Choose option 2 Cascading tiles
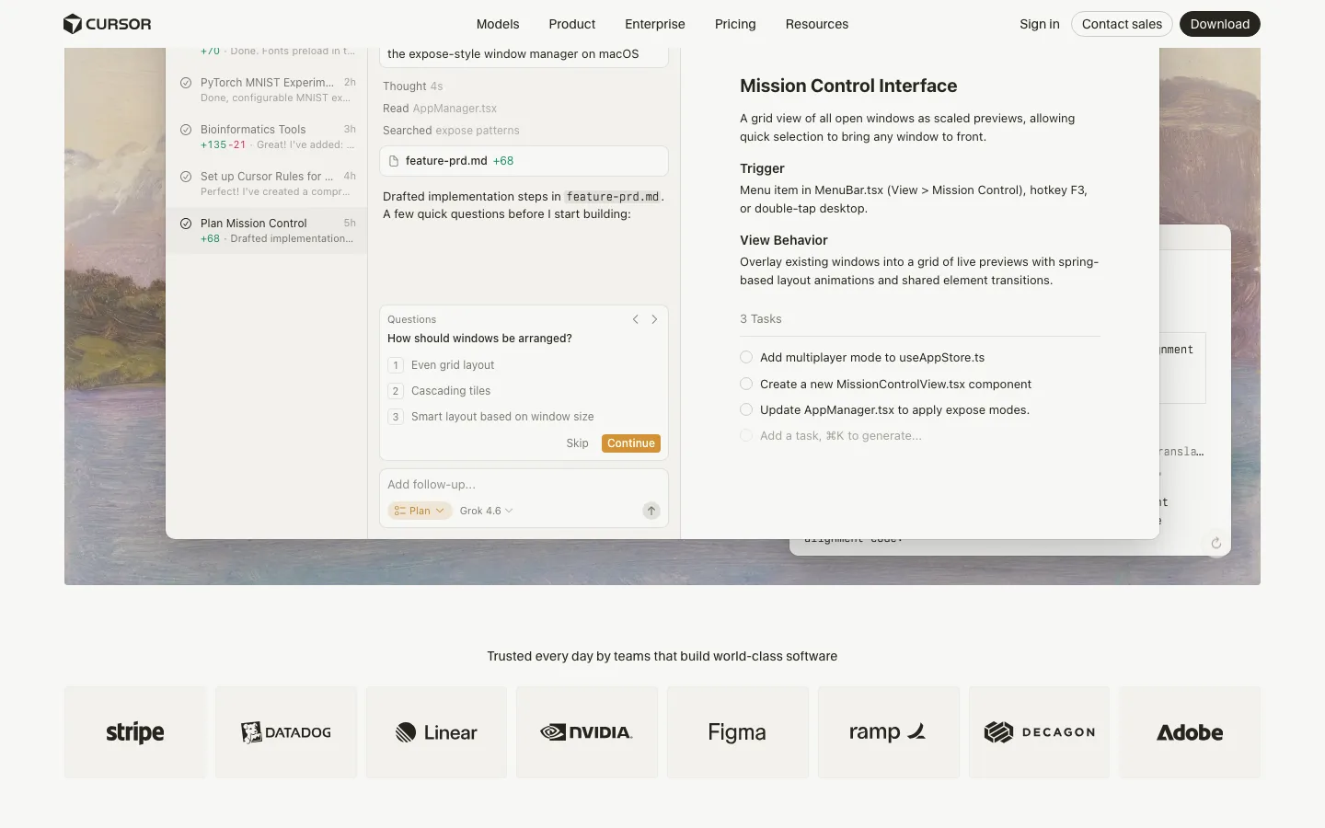The image size is (1325, 828). point(524,391)
